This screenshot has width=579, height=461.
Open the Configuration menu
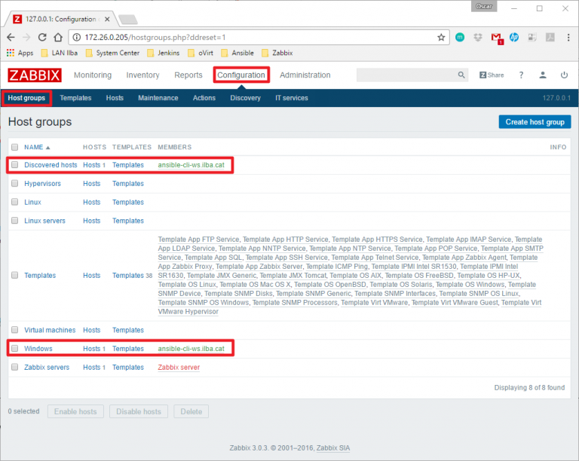(x=241, y=75)
